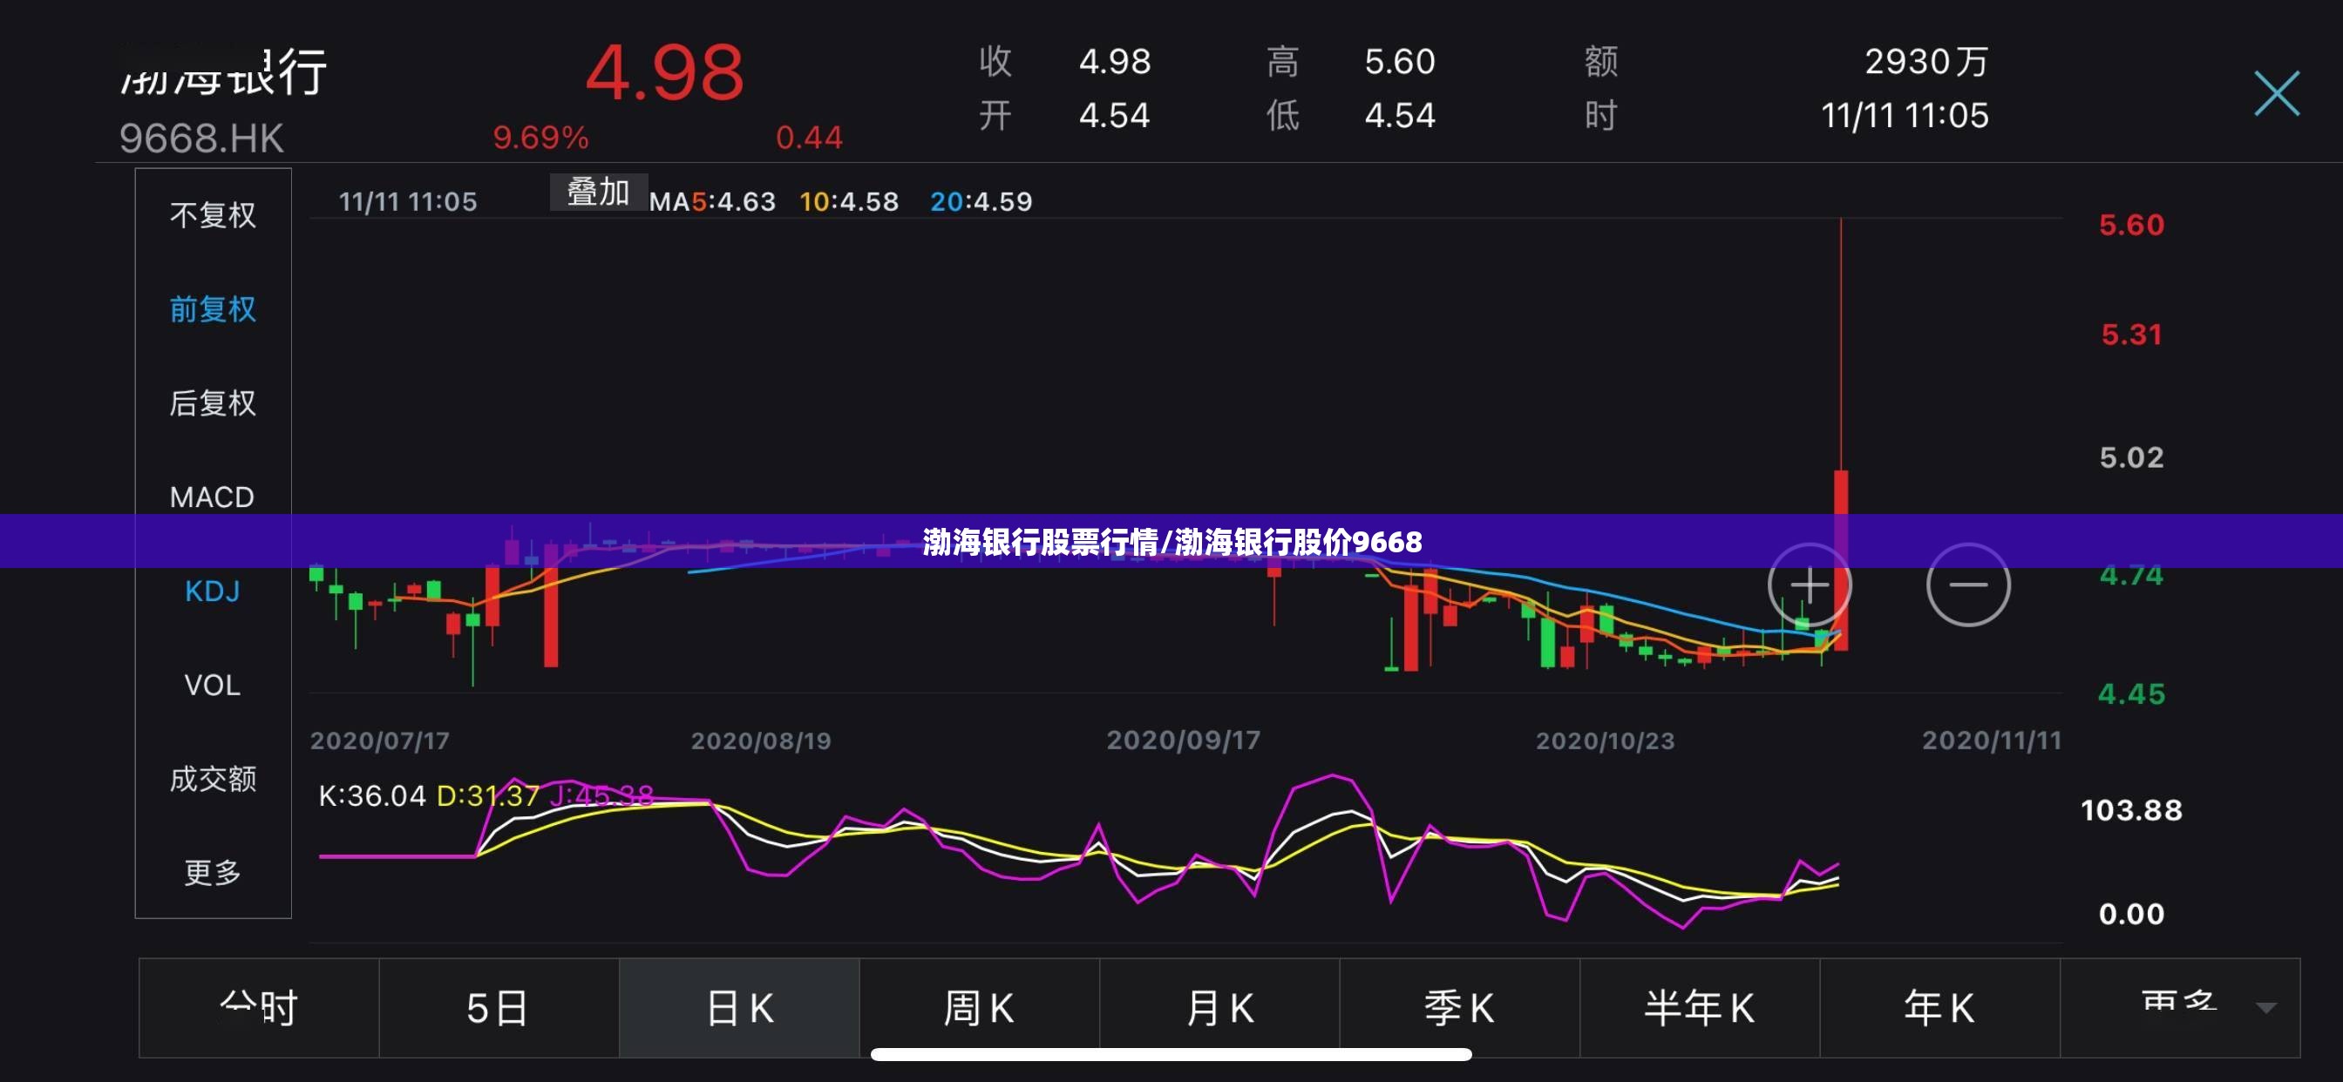Select the 月K tab
This screenshot has width=2343, height=1082.
1219,1007
